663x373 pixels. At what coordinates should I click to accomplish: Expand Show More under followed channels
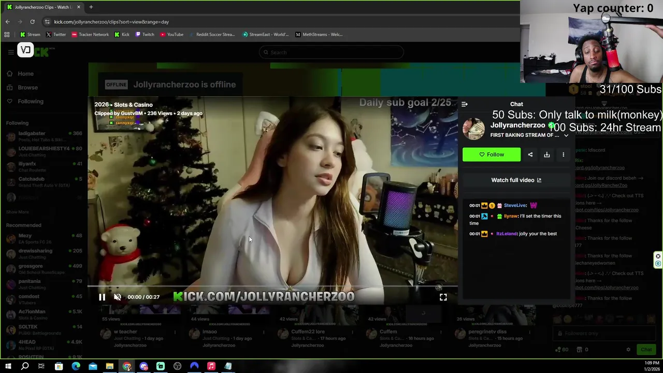(x=18, y=212)
